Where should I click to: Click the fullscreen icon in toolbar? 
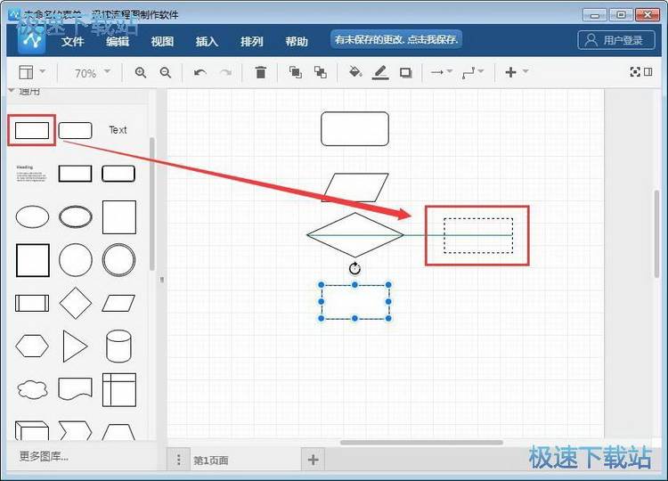[635, 71]
